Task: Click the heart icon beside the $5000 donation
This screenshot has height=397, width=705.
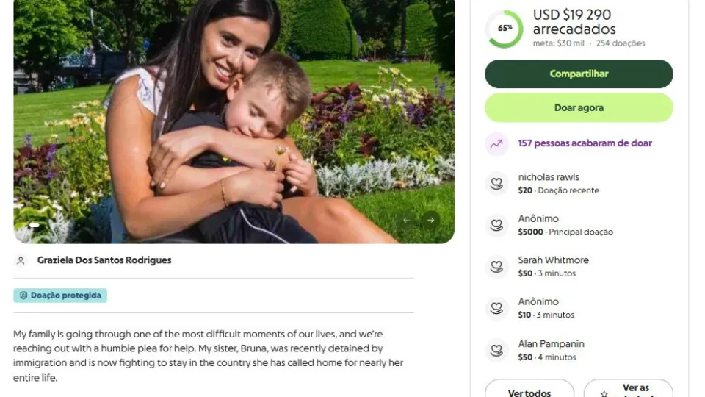Action: tap(497, 225)
